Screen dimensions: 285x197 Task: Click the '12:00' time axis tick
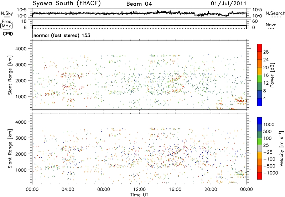[139, 190]
